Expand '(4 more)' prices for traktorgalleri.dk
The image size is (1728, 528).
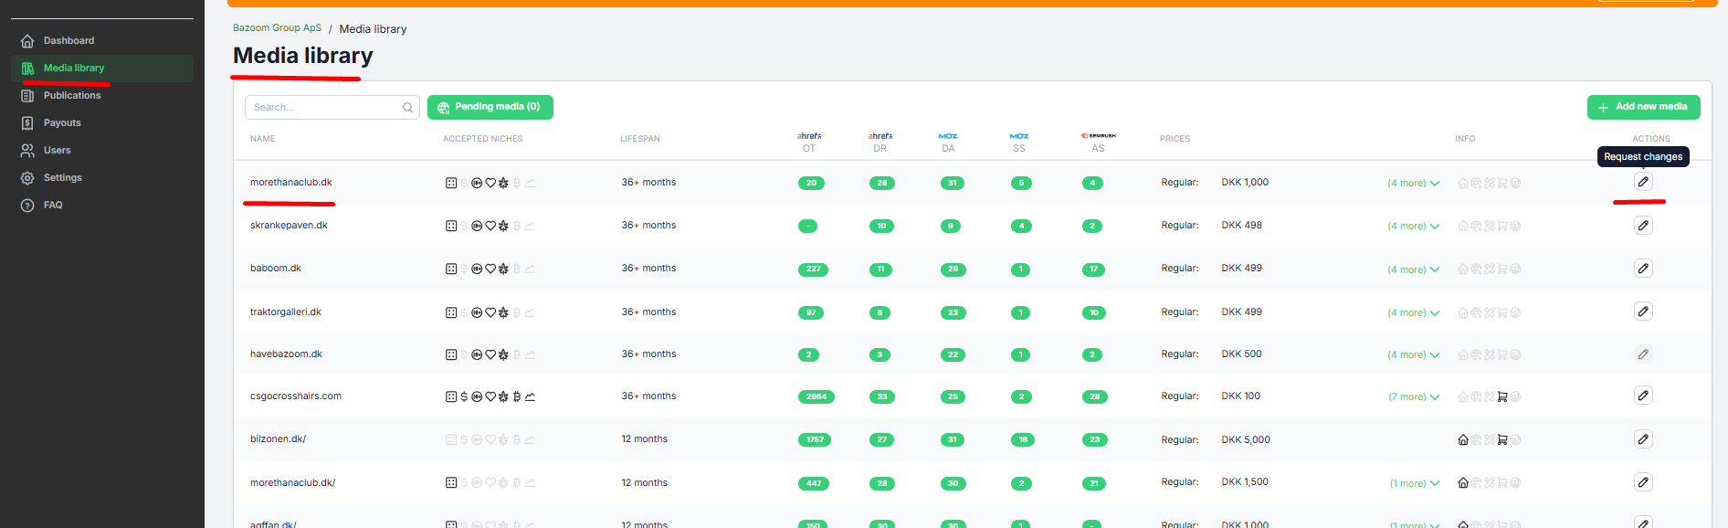tap(1413, 313)
